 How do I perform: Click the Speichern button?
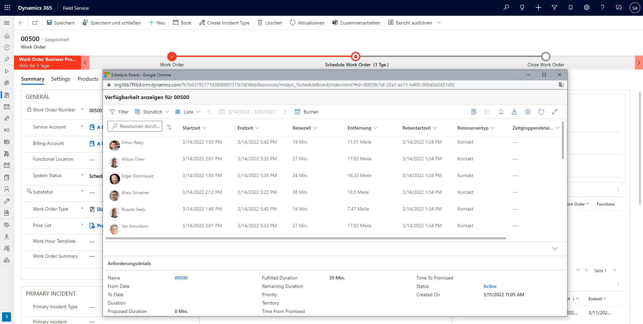[x=61, y=23]
